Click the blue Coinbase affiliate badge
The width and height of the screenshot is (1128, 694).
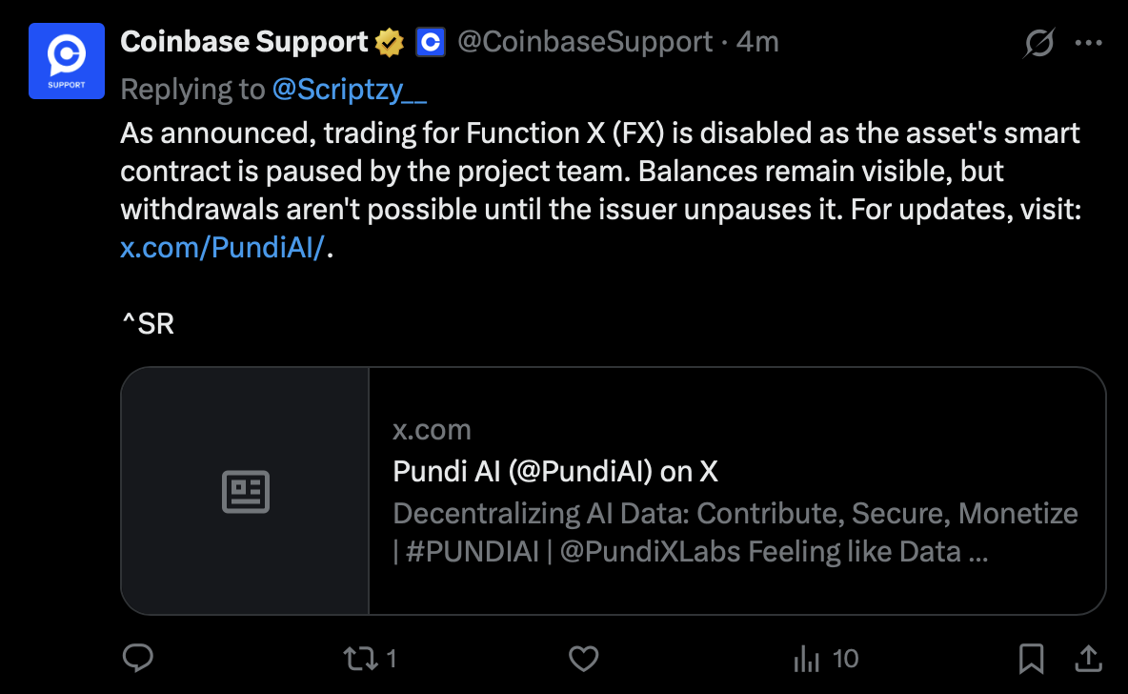click(x=431, y=42)
